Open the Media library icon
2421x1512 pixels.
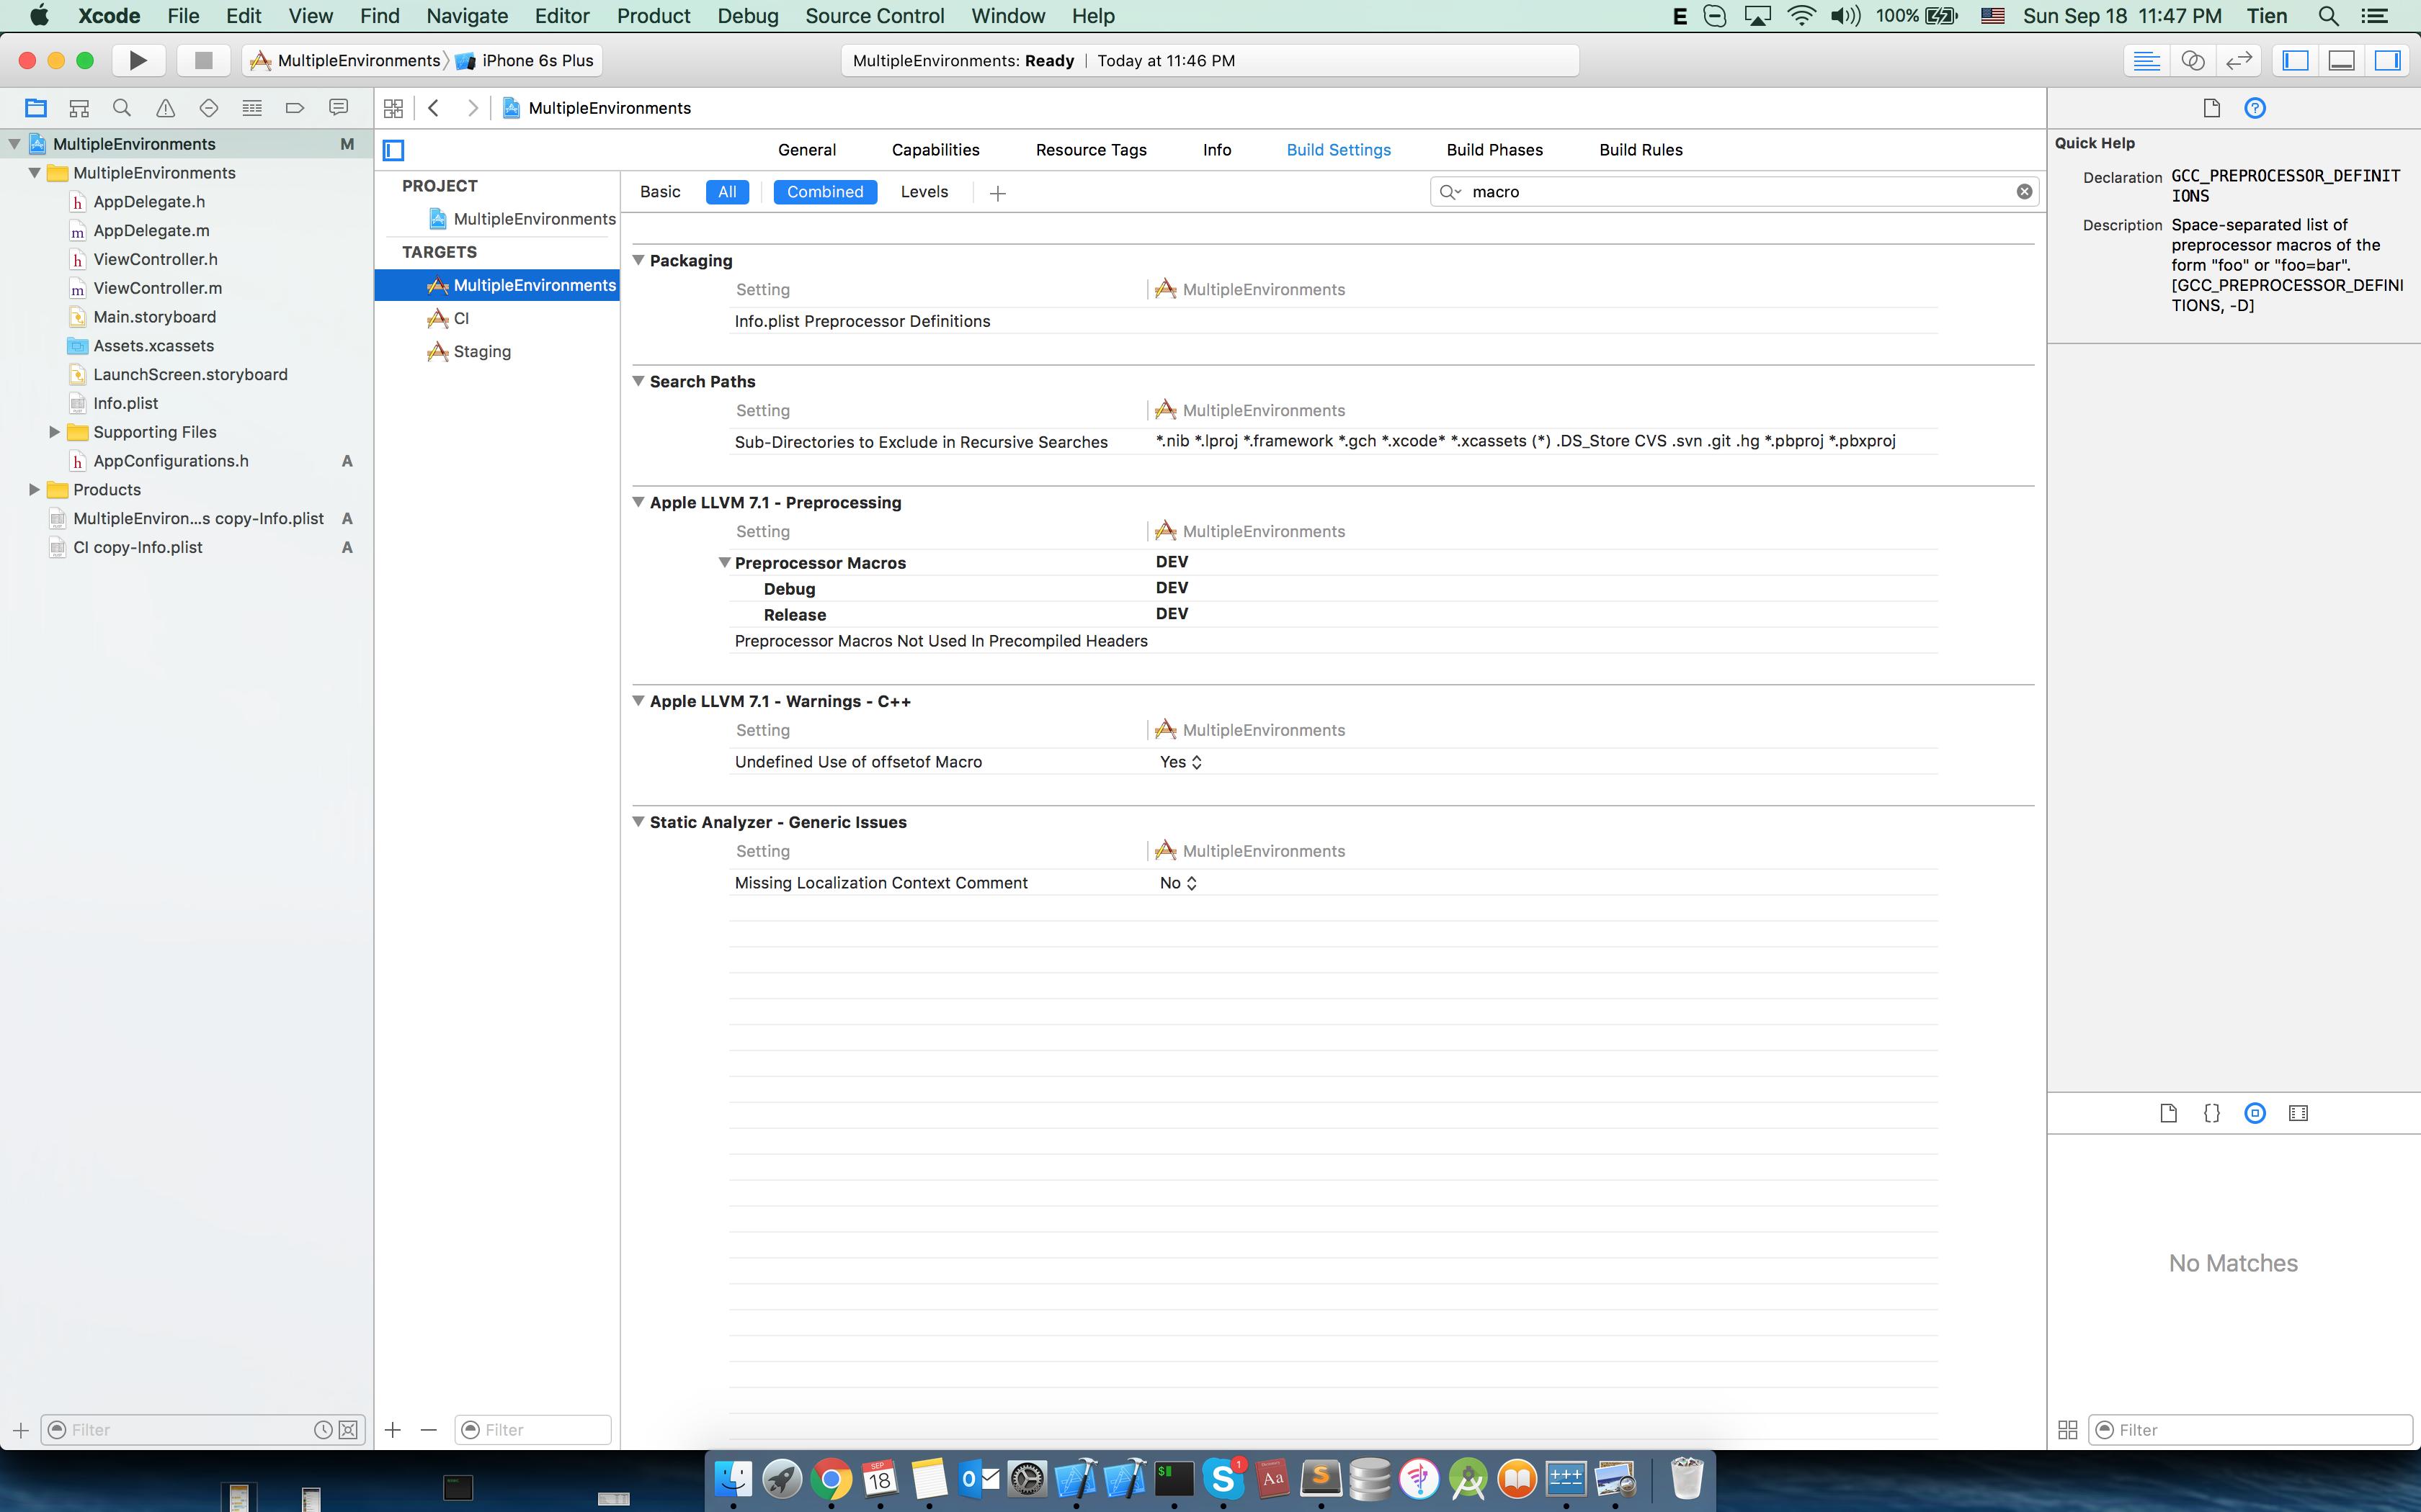(2298, 1113)
